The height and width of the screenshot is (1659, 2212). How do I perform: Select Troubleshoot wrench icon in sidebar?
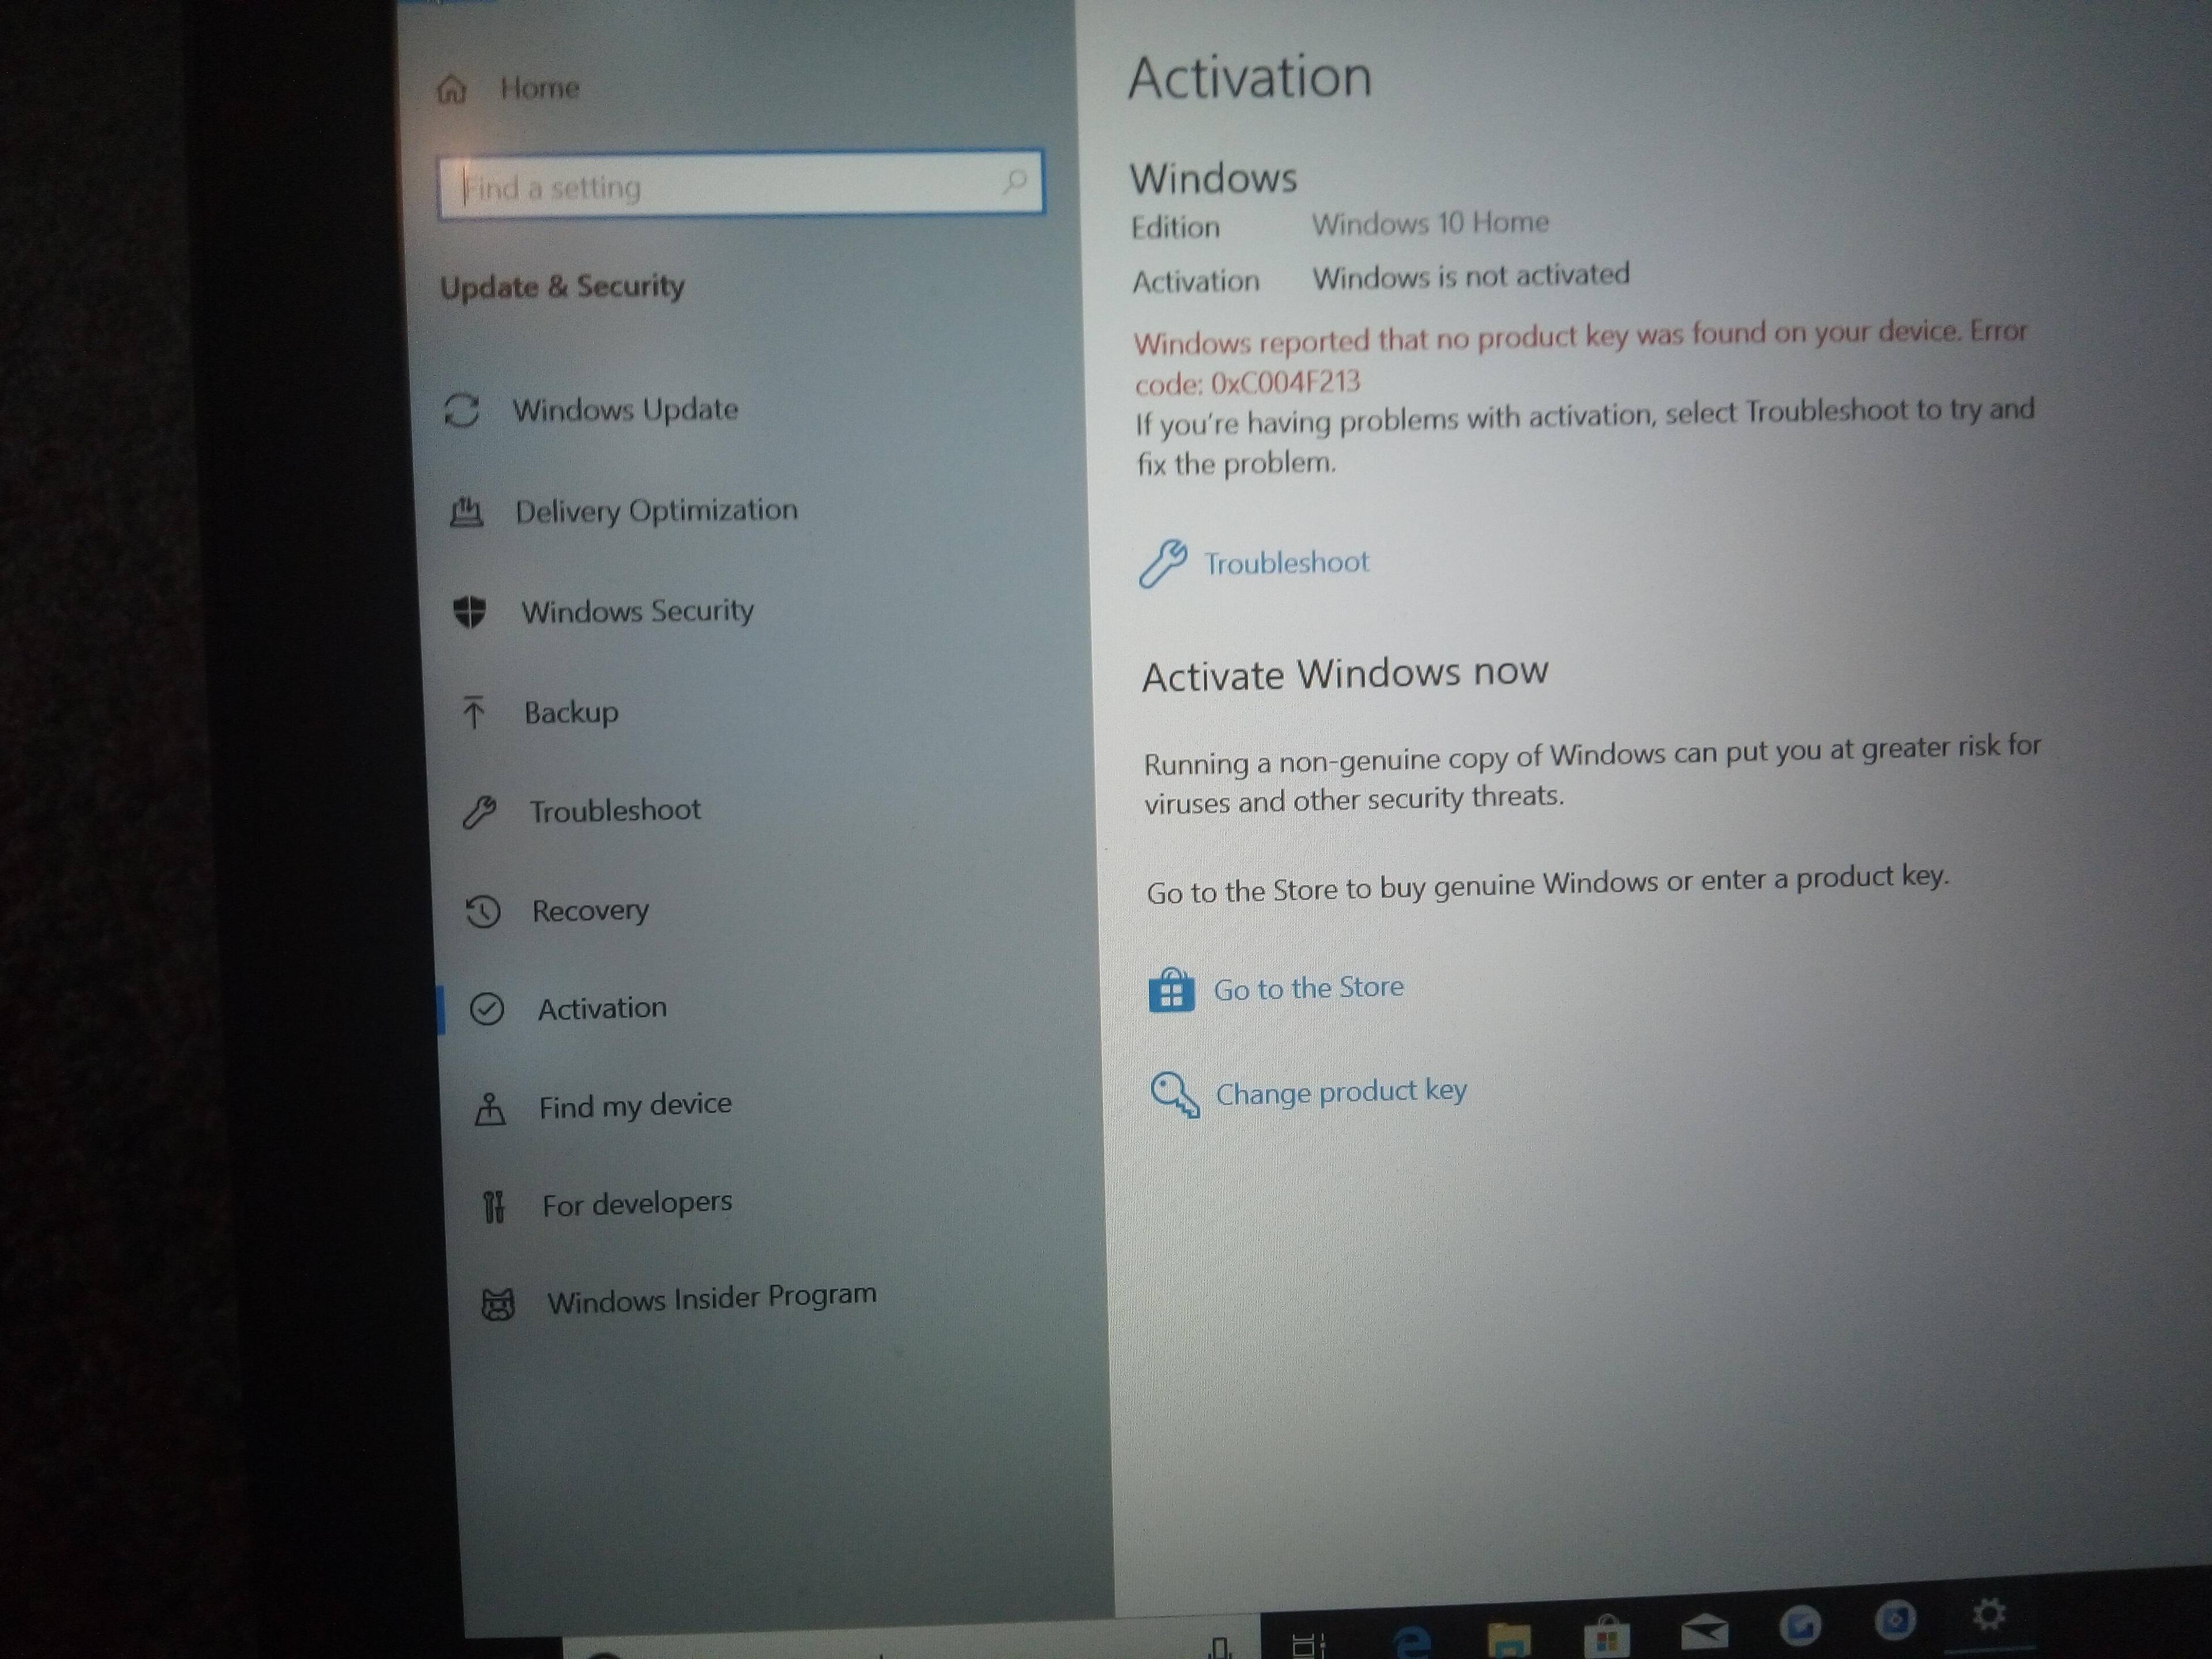[479, 812]
